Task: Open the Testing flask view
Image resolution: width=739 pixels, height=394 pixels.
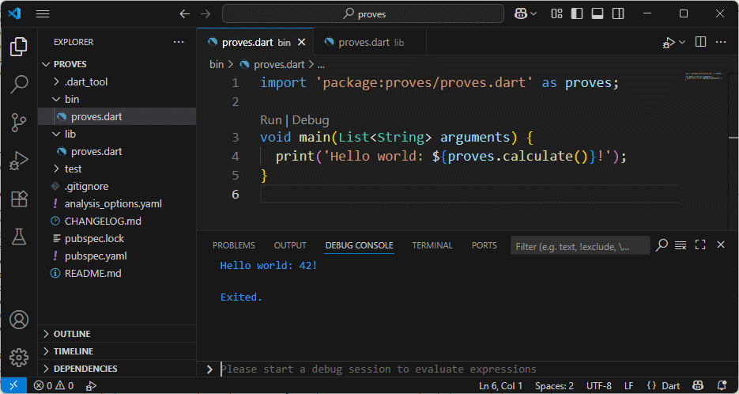Action: coord(19,237)
